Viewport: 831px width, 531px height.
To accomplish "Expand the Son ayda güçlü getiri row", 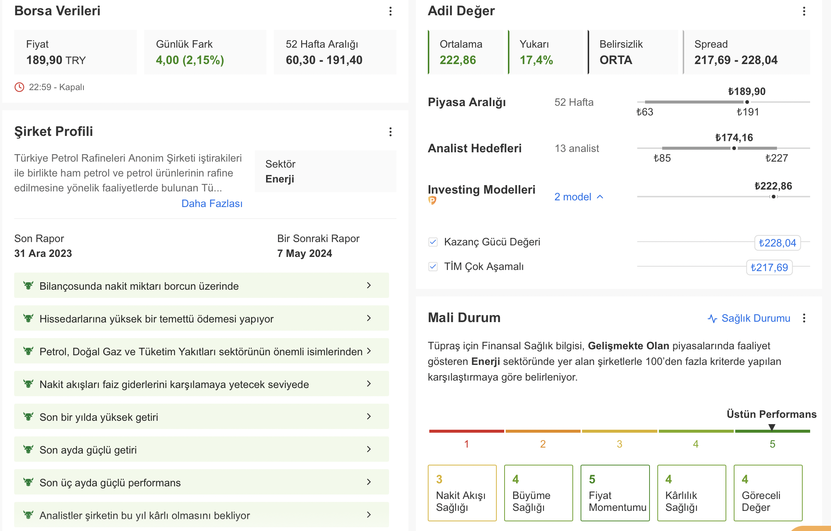I will (x=202, y=449).
